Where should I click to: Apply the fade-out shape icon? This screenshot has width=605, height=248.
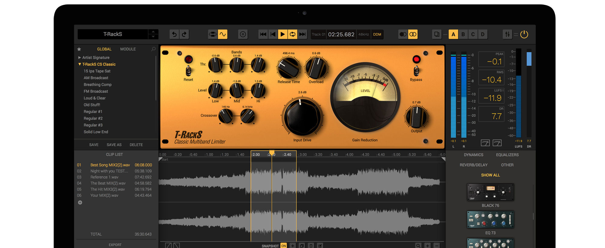click(176, 246)
